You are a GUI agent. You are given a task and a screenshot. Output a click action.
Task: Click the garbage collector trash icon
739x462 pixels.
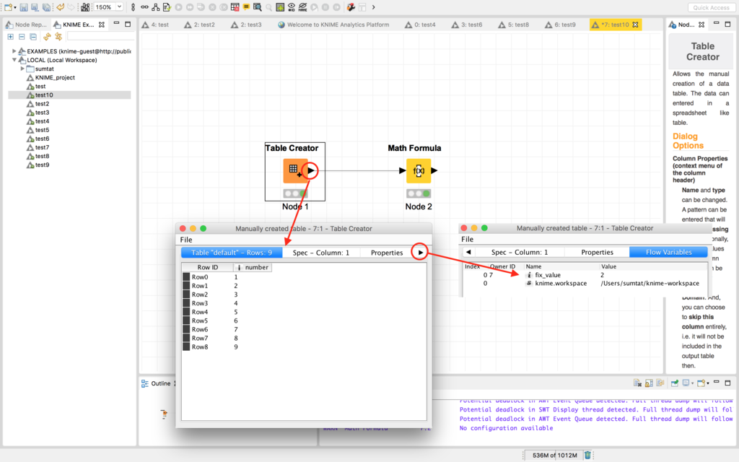(x=587, y=456)
